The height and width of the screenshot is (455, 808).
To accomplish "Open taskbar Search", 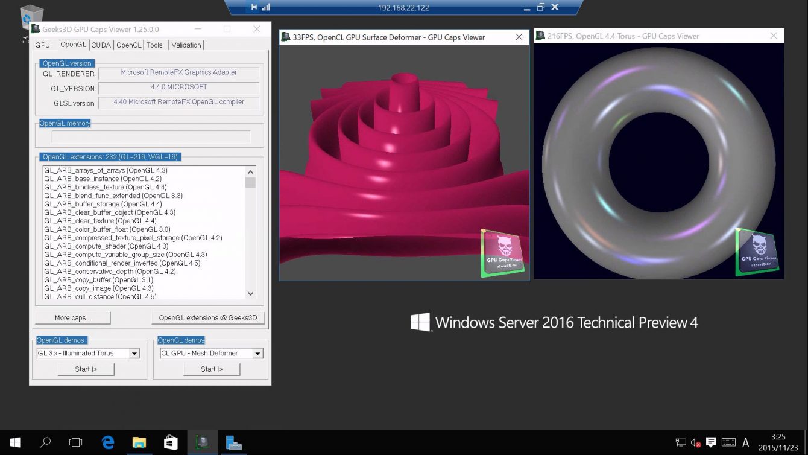I will [x=45, y=442].
